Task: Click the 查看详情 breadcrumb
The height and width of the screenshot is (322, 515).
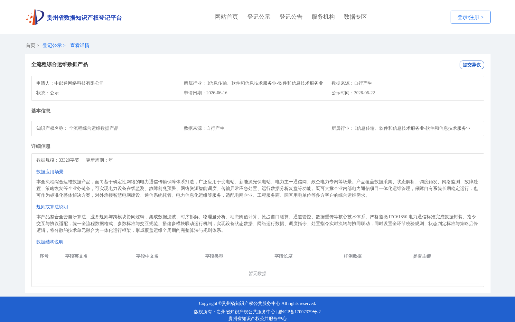Action: [80, 45]
